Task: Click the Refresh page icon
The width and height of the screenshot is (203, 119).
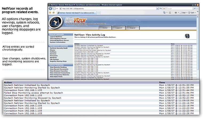Action: click(x=161, y=9)
